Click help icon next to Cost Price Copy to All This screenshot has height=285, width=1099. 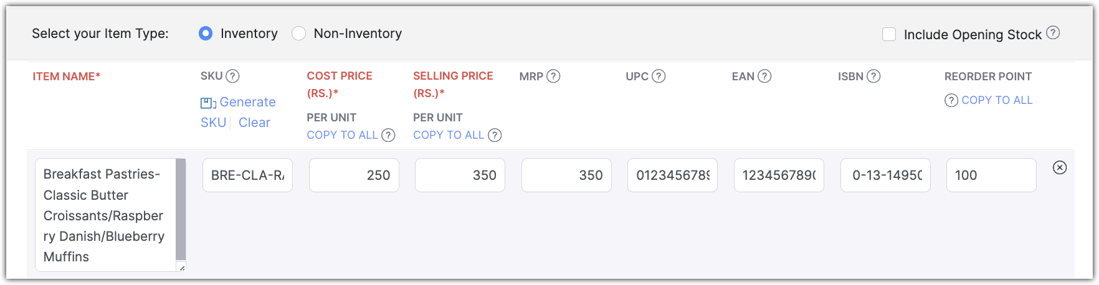click(388, 135)
